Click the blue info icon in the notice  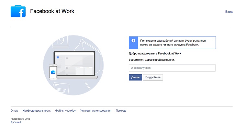click(133, 43)
